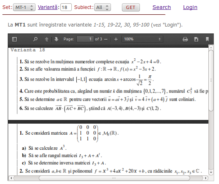
Task: Go to previous PDF page
Action: point(46,39)
